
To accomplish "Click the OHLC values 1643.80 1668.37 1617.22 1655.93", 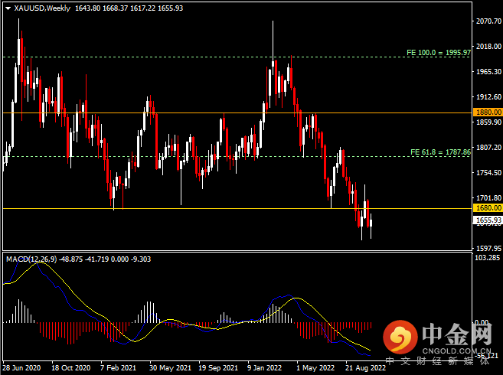I will 129,8.
